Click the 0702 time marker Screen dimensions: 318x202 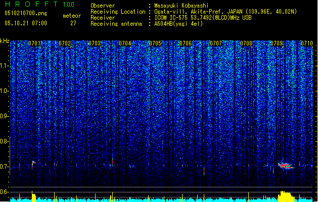[65, 43]
